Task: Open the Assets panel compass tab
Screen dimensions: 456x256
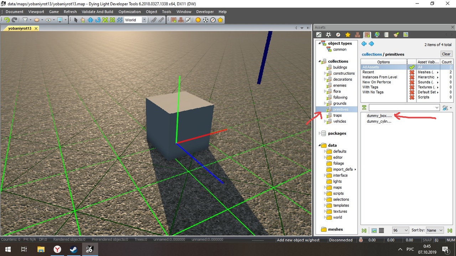Action: [338, 34]
